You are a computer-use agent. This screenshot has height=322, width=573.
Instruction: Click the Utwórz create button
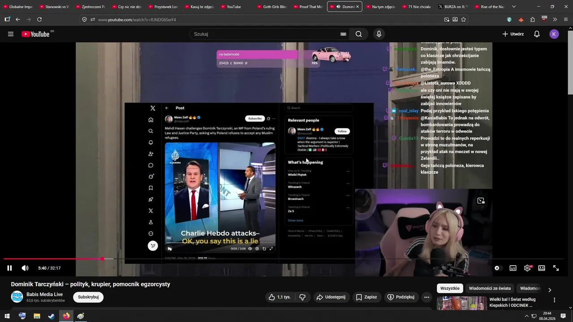[x=513, y=34]
